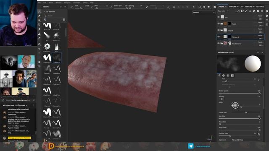Click the alpha properties tab icon
269x151 pixels.
tap(224, 75)
